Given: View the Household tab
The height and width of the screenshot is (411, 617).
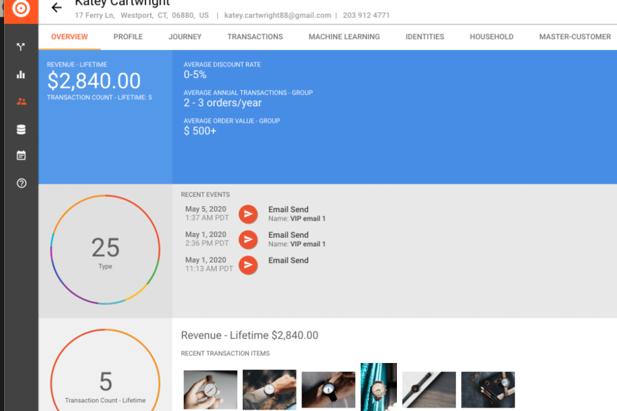Looking at the screenshot, I should [x=492, y=37].
